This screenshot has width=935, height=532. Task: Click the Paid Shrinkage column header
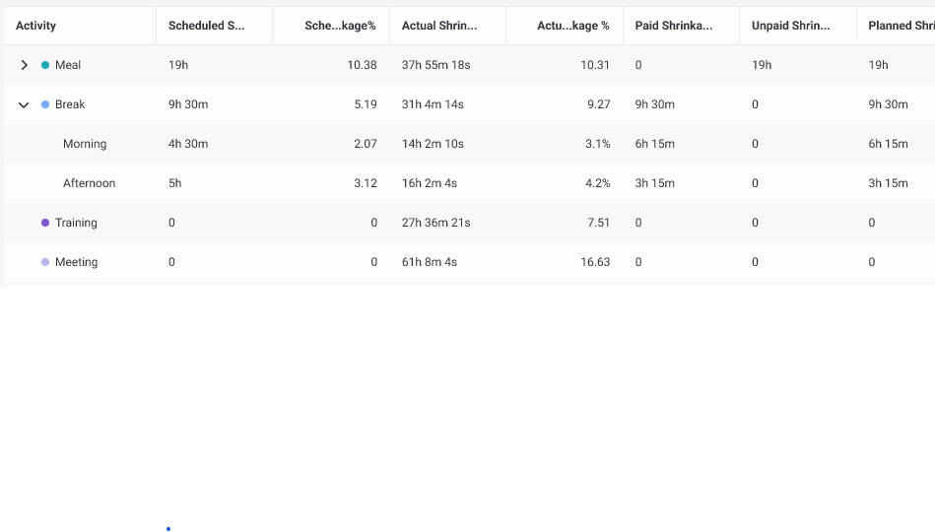674,26
